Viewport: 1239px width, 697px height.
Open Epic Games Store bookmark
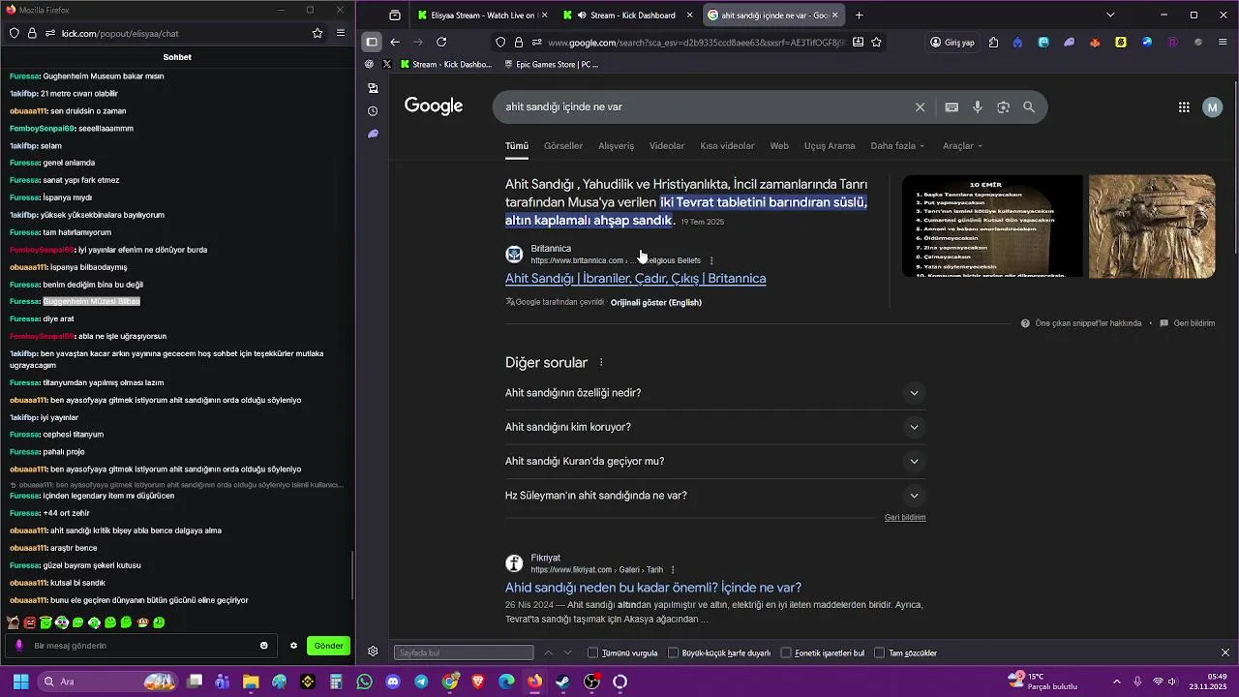click(x=552, y=65)
